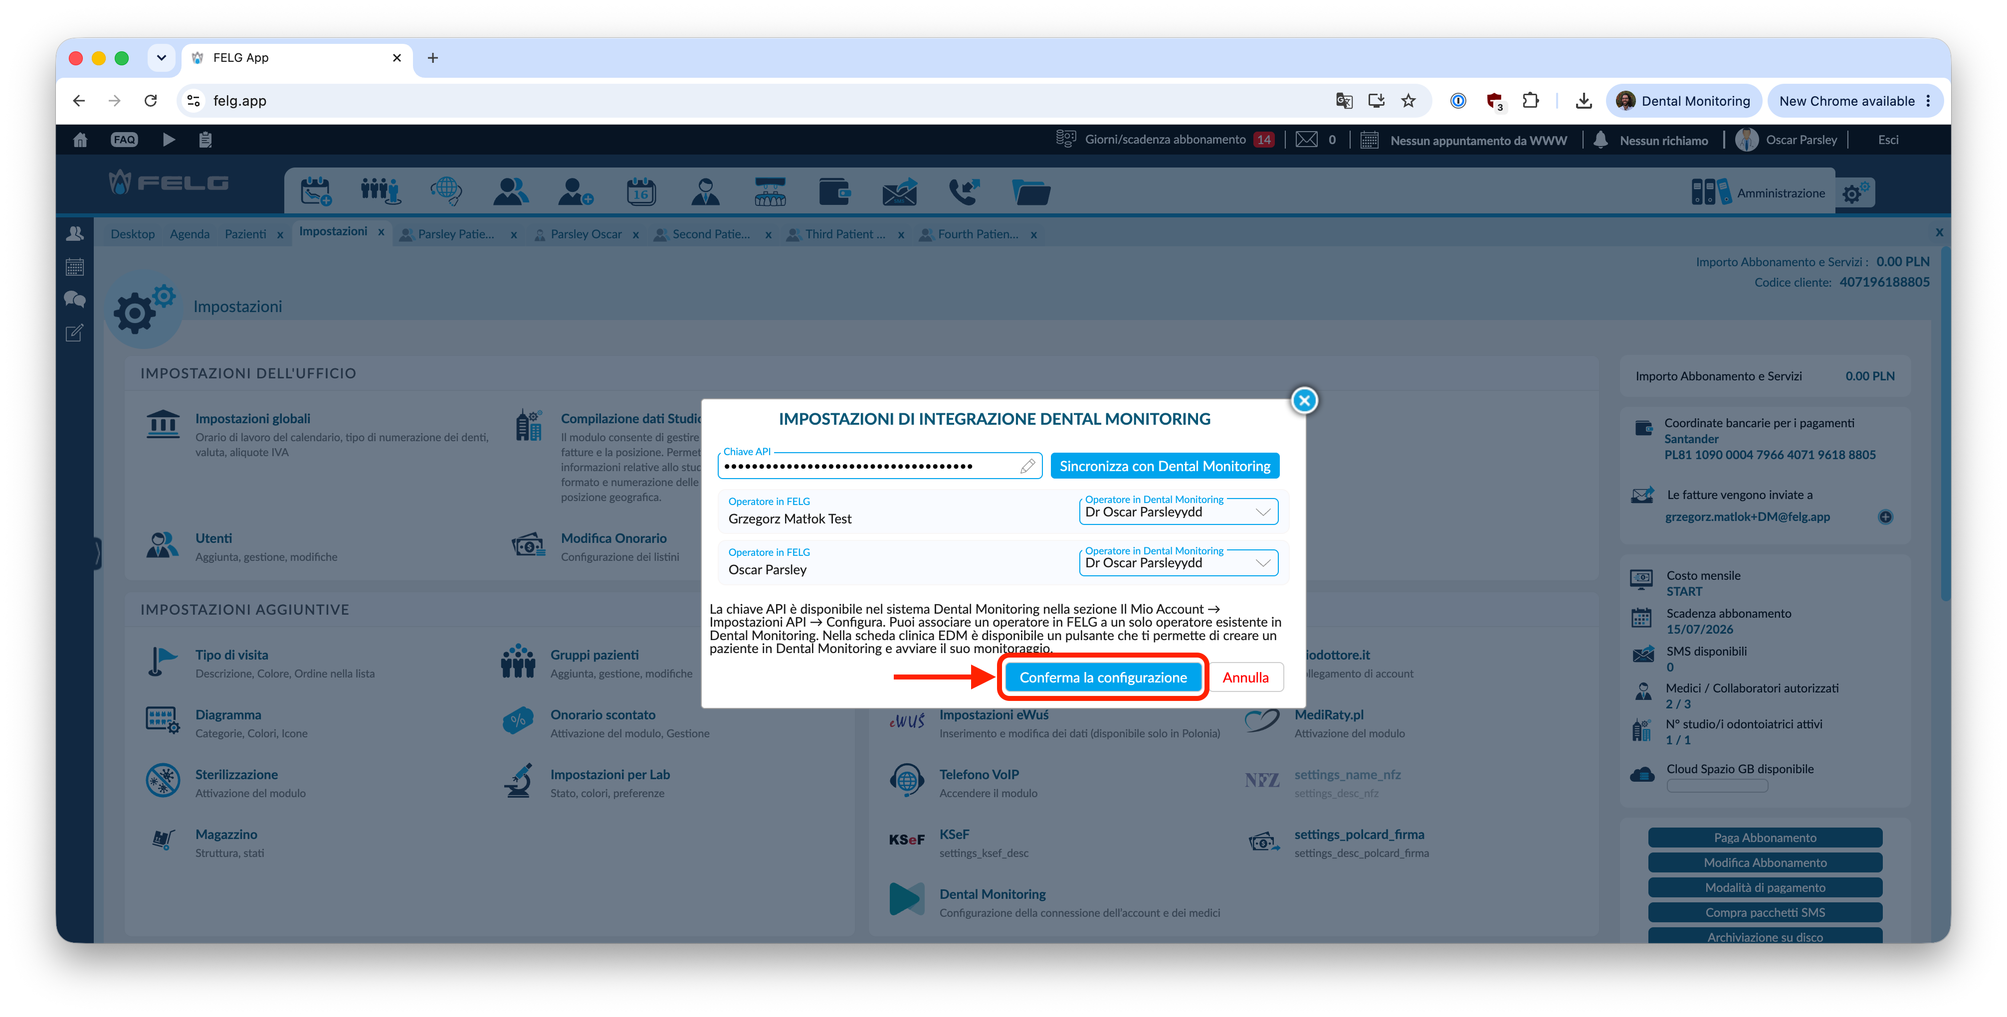Click the phone calls toolbar icon
This screenshot has height=1017, width=2007.
964,191
